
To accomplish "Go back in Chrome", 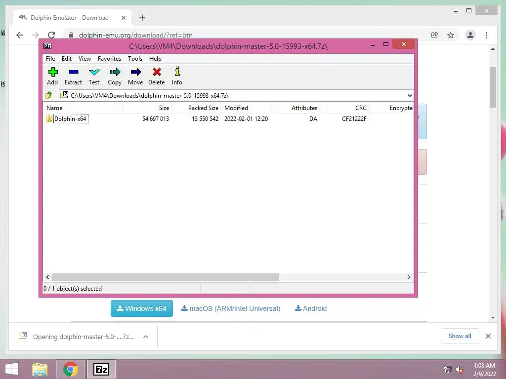I will 20,35.
